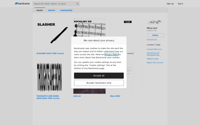Click Mica Levi signature profile image
This screenshot has width=200, height=125.
(x=155, y=22)
